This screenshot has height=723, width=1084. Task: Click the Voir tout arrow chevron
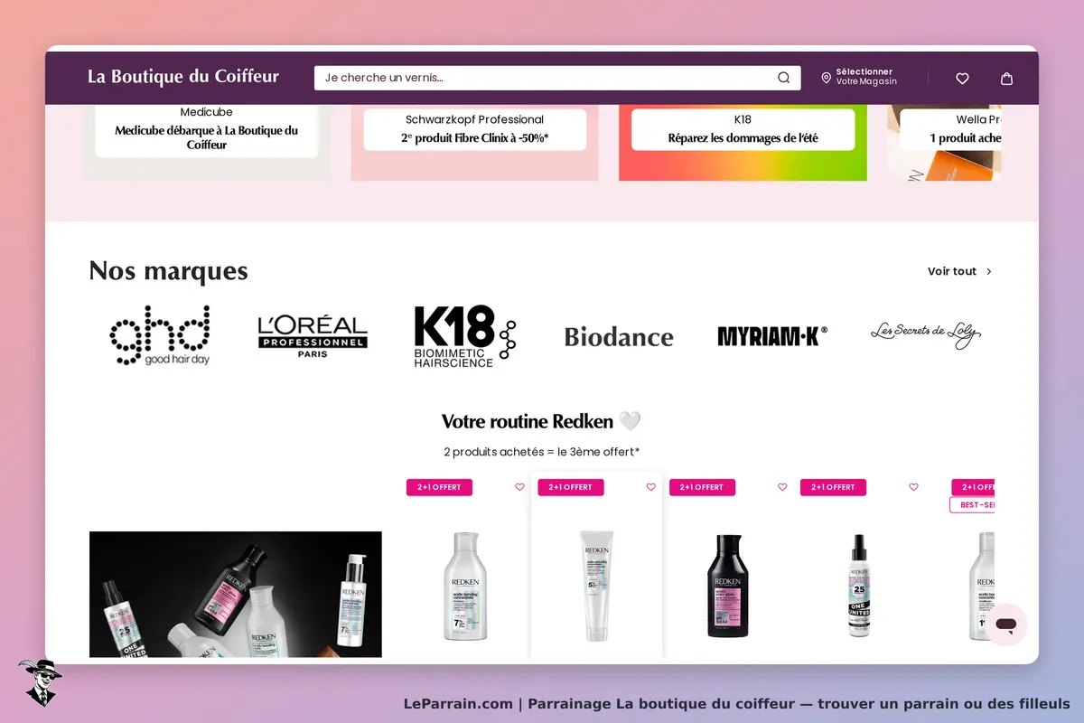(x=989, y=271)
